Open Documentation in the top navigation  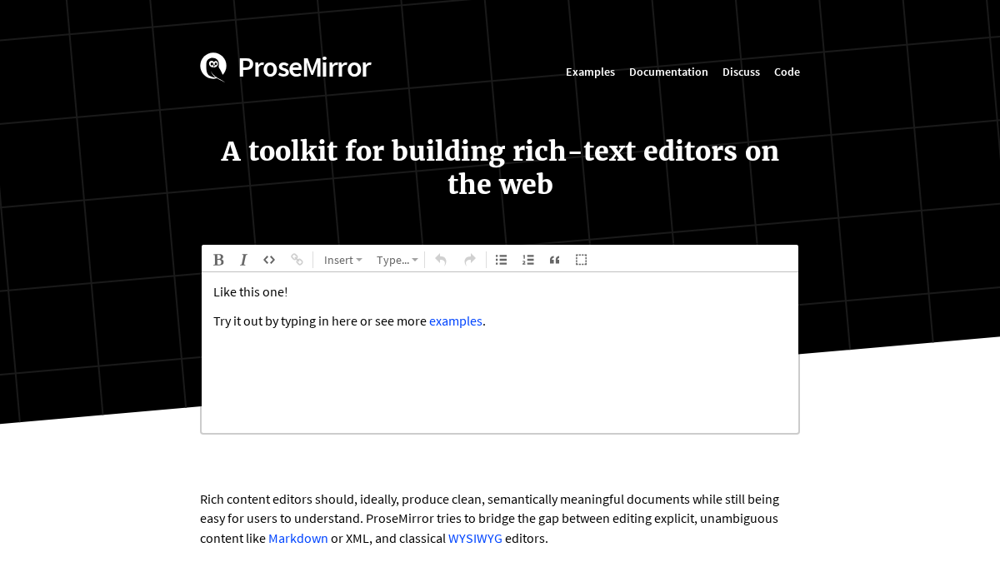pyautogui.click(x=668, y=72)
